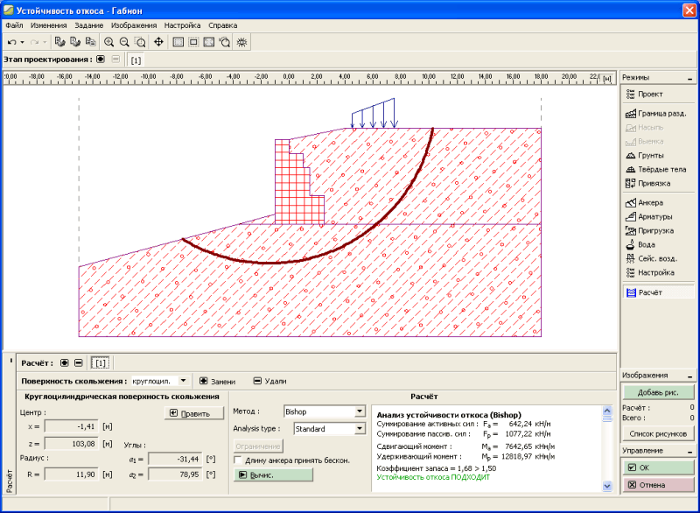Open the Анкера (anchors) mode
Viewport: 700px width, 513px height.
[651, 202]
